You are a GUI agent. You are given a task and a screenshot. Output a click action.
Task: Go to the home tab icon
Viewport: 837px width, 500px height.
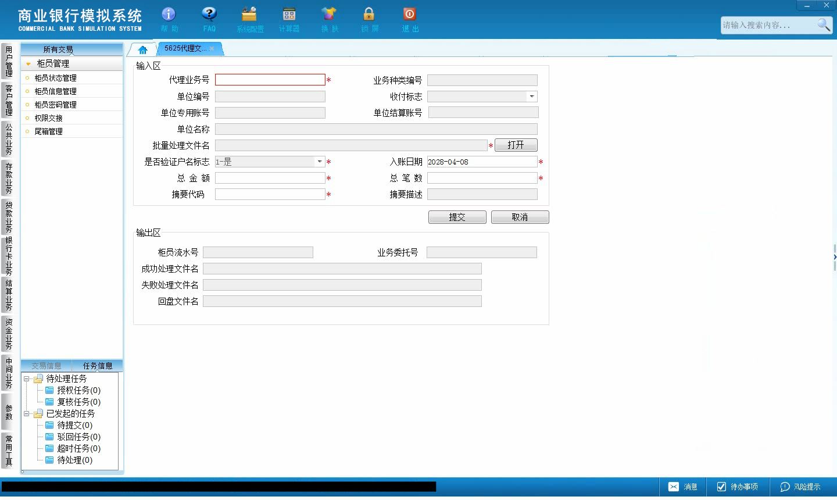pyautogui.click(x=143, y=49)
